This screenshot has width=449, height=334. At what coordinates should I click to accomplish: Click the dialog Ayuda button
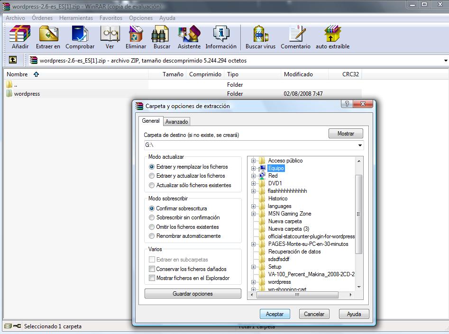pos(354,314)
